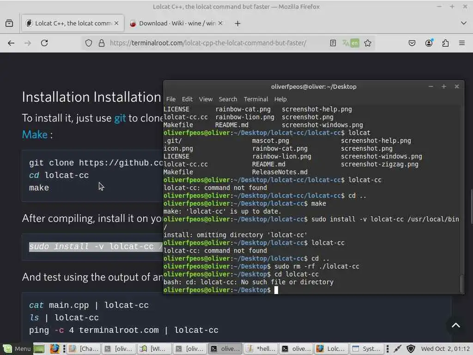Image resolution: width=473 pixels, height=355 pixels.
Task: Open terminal Search menu
Action: (x=228, y=99)
